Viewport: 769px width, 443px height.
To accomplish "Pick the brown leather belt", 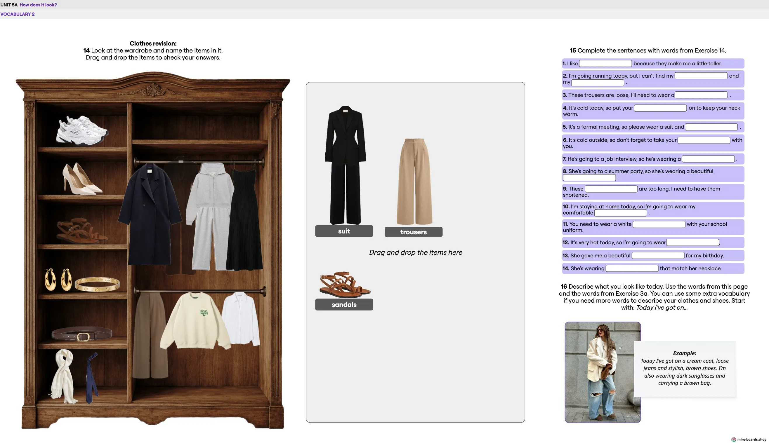I will coord(82,334).
